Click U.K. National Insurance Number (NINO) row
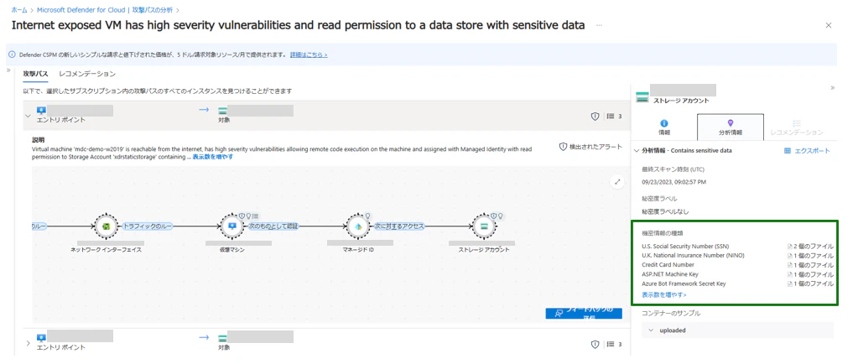The height and width of the screenshot is (364, 858). (x=737, y=256)
